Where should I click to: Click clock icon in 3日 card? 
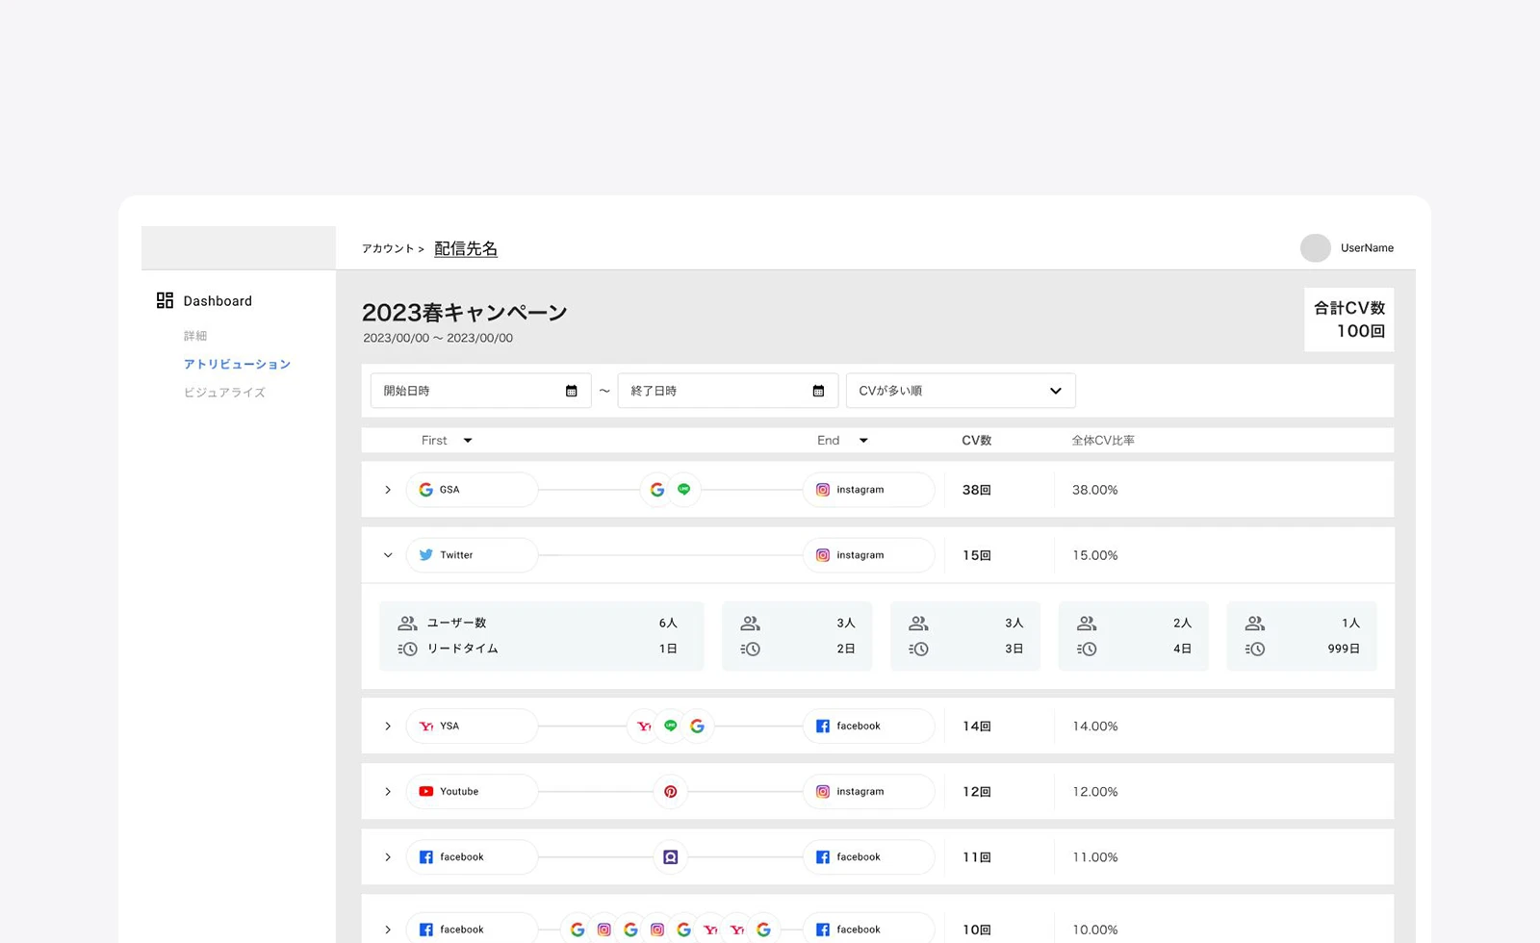[918, 649]
